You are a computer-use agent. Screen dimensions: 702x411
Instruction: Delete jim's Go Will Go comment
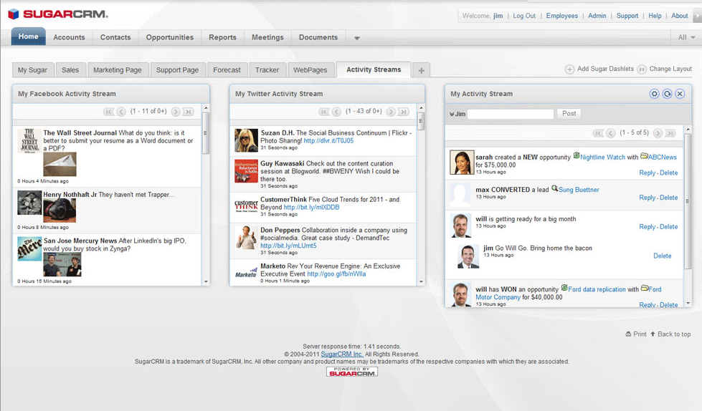[x=662, y=256]
